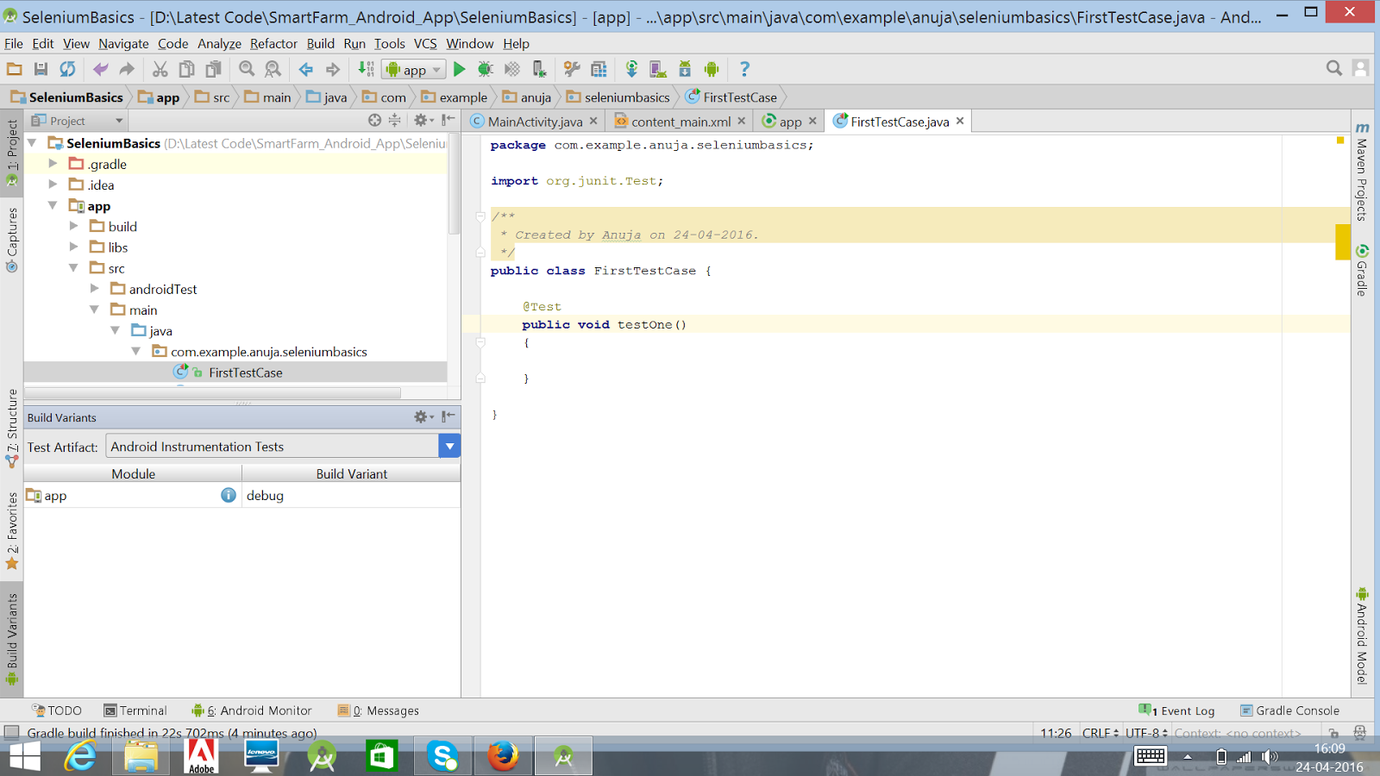The image size is (1380, 776).
Task: Open Search Everywhere magnifier at top right
Action: point(1334,68)
